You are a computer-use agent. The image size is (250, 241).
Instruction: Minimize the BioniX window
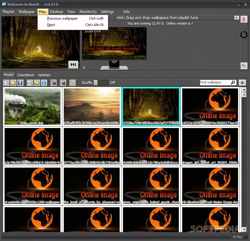click(239, 5)
